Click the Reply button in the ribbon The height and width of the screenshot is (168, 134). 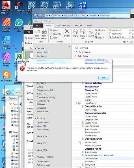coord(75,33)
